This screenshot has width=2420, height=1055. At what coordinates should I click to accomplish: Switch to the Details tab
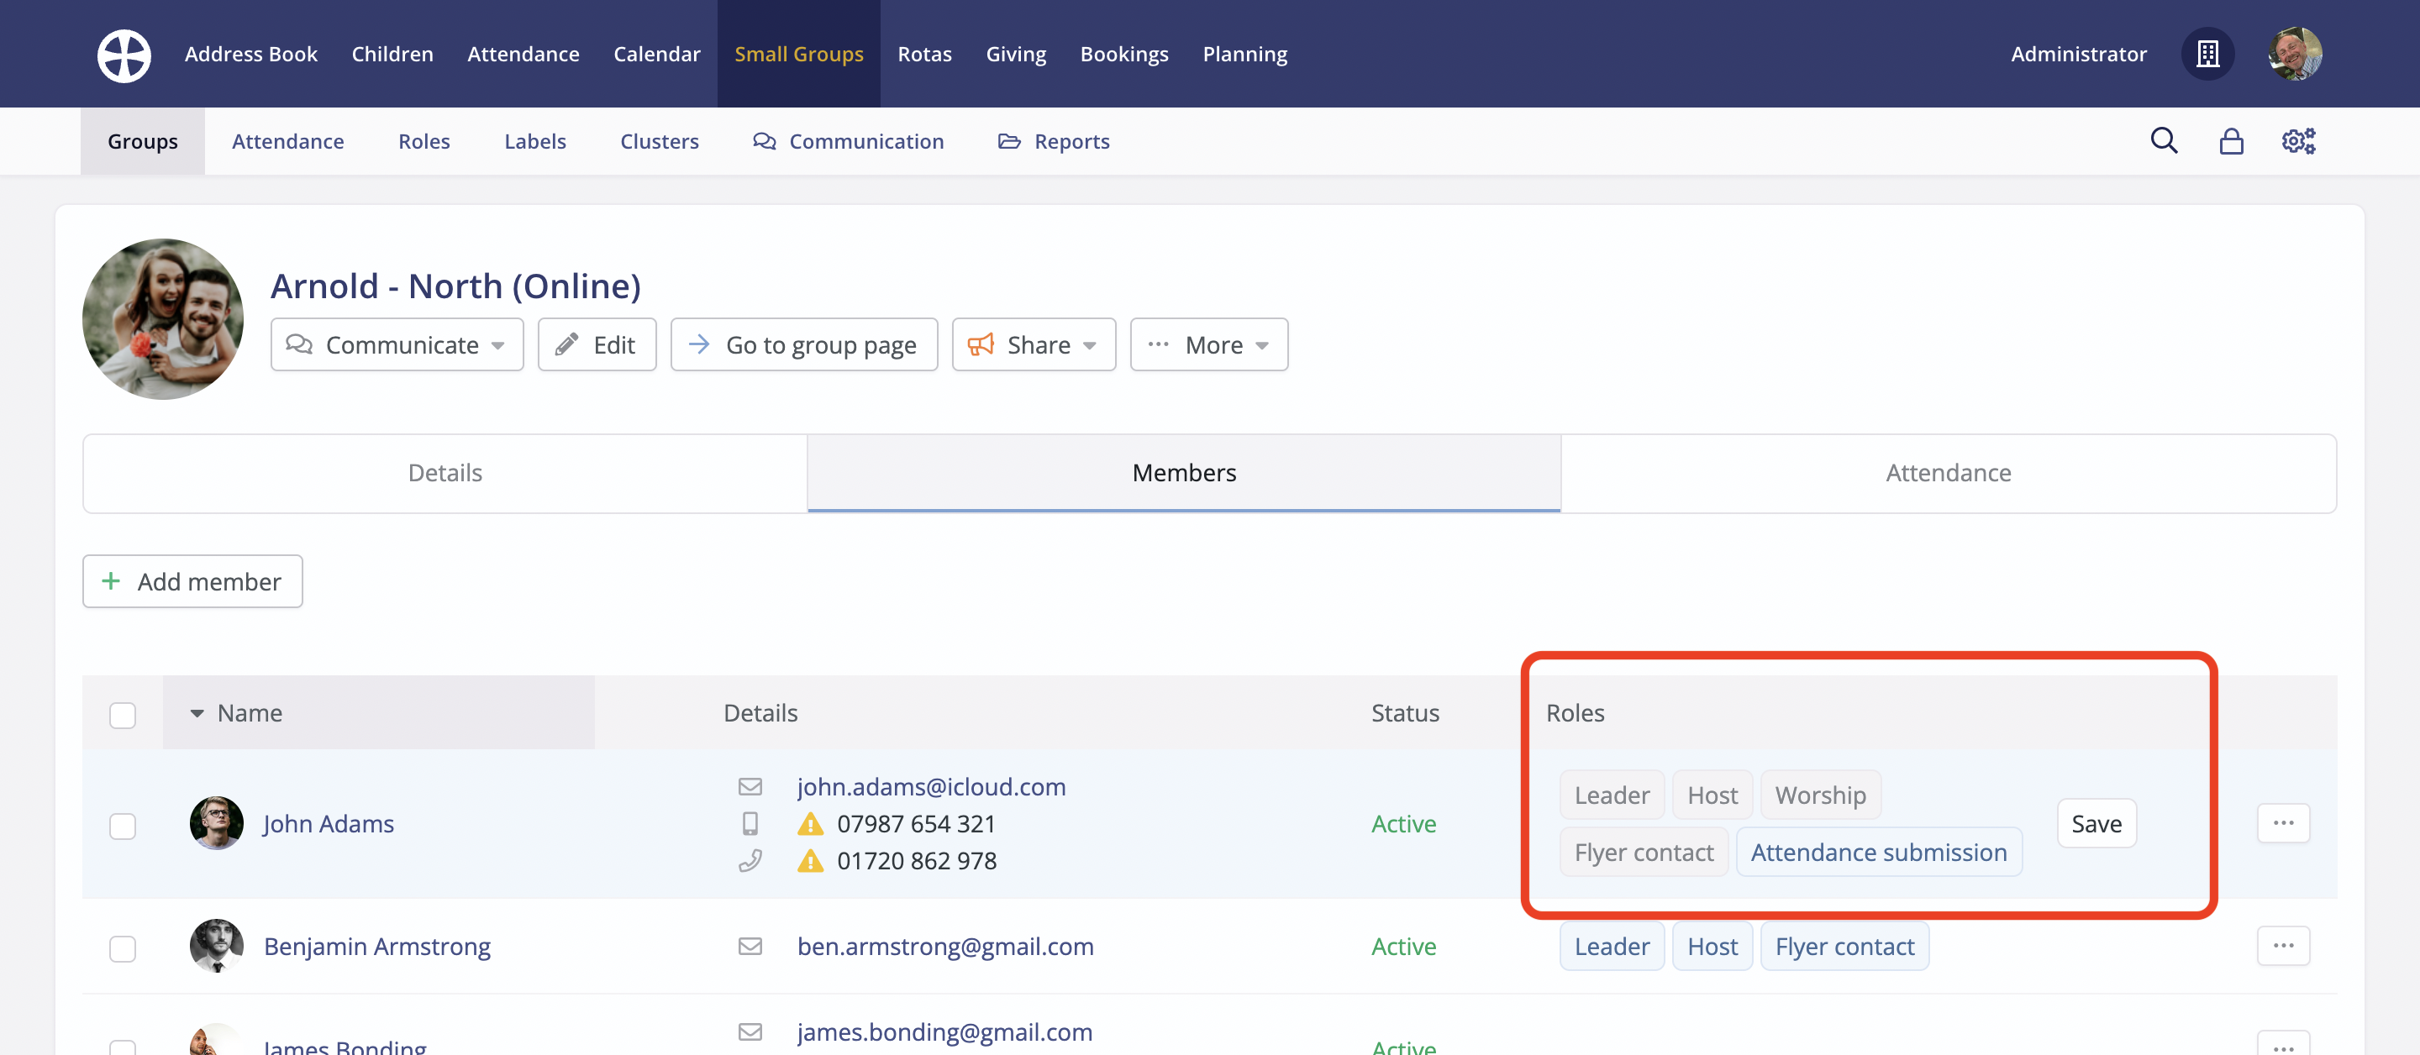pos(445,473)
